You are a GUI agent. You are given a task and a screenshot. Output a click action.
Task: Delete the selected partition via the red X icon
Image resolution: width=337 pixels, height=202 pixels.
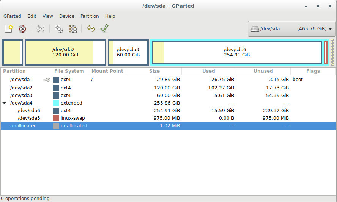(22, 29)
